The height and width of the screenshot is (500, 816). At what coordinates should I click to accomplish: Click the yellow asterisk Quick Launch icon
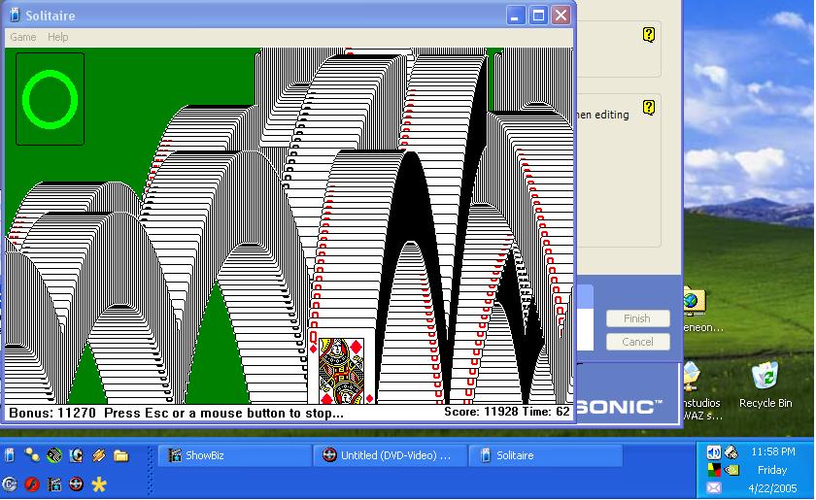[98, 483]
